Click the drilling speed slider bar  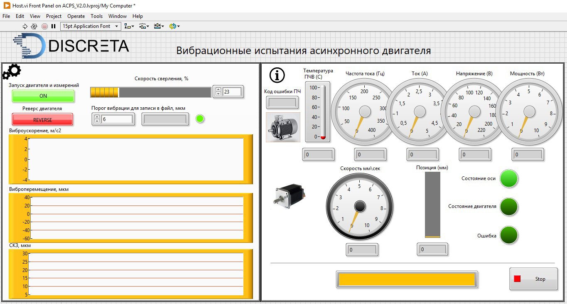(x=151, y=92)
